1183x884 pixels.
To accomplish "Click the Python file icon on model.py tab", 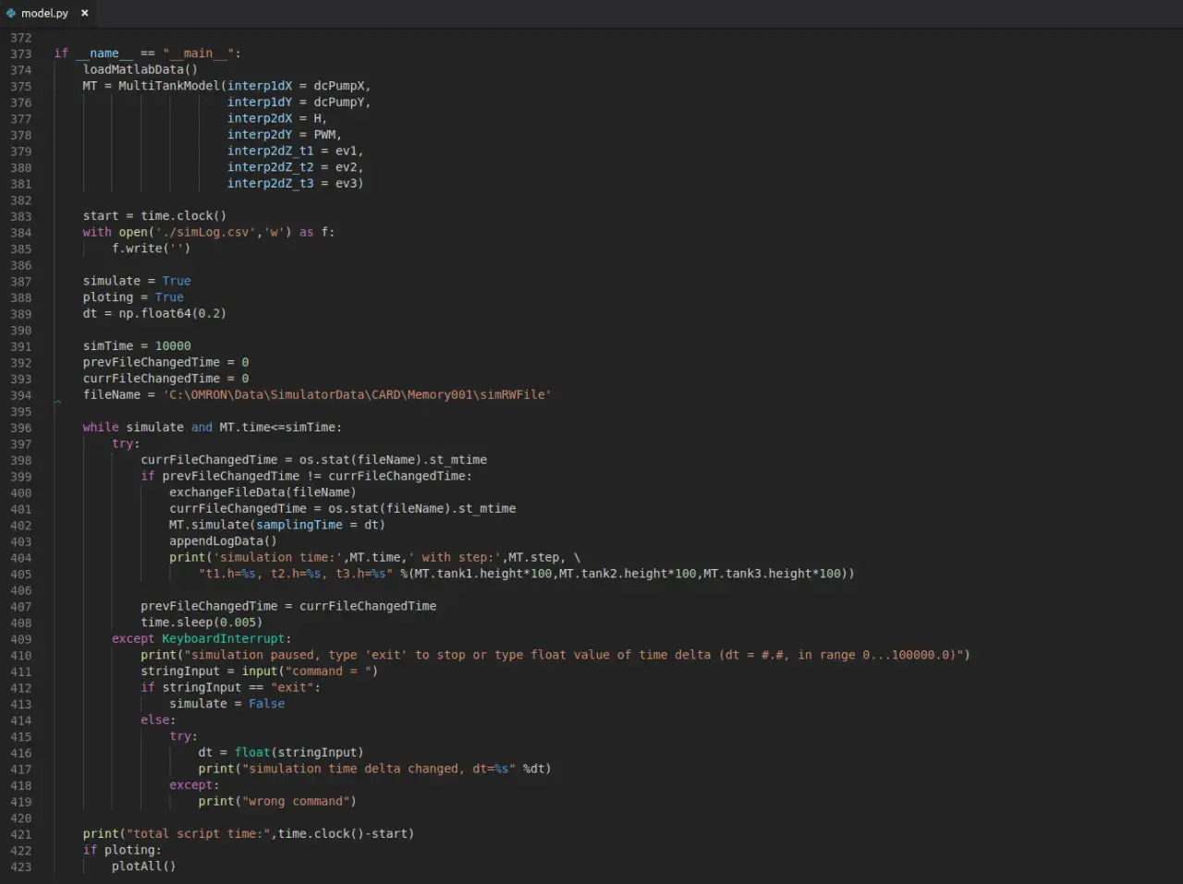I will 11,13.
